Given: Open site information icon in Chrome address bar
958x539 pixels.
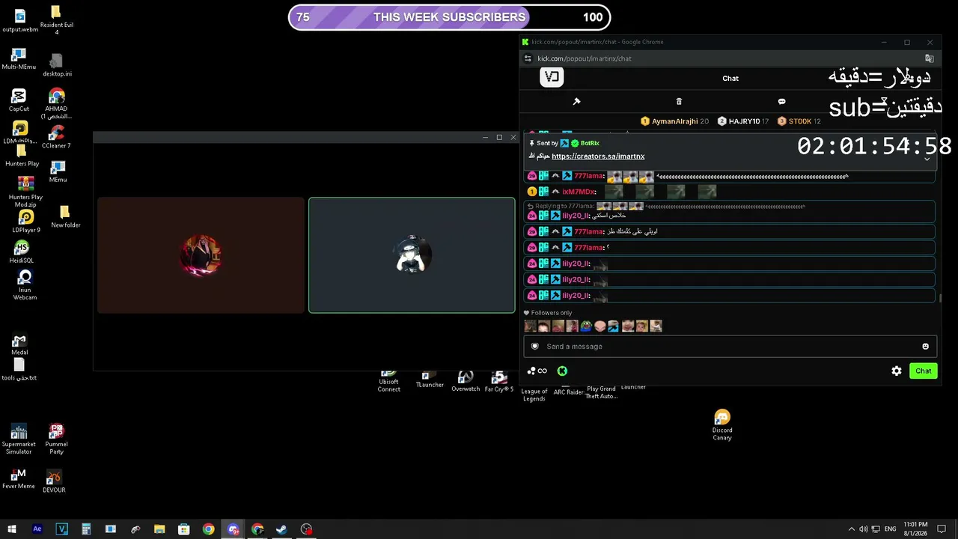Looking at the screenshot, I should pyautogui.click(x=528, y=58).
